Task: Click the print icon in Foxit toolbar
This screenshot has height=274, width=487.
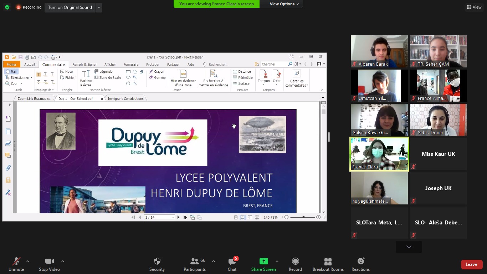Action: tap(27, 57)
